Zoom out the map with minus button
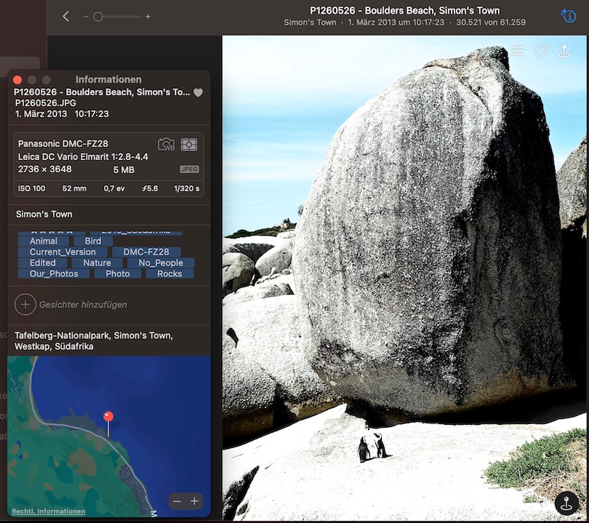 pyautogui.click(x=177, y=501)
